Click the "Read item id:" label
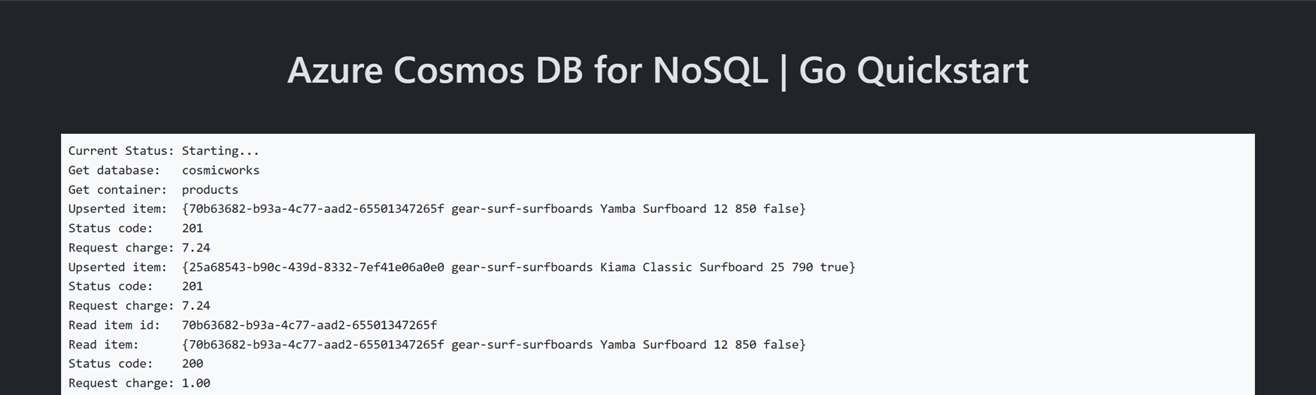The image size is (1316, 395). (x=114, y=325)
